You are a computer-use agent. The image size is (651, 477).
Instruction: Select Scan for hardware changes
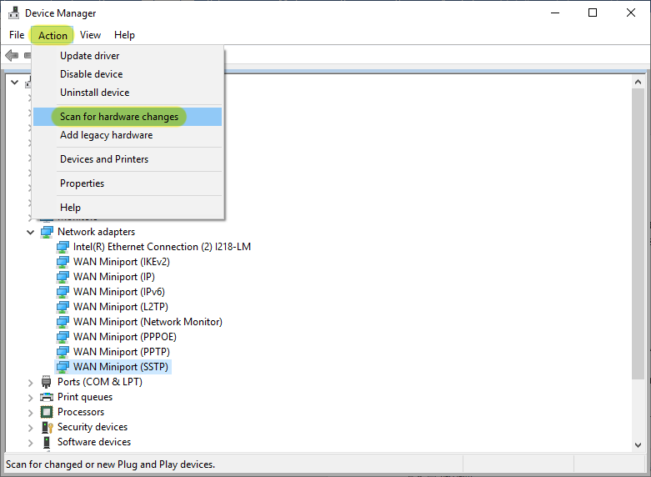(128, 117)
